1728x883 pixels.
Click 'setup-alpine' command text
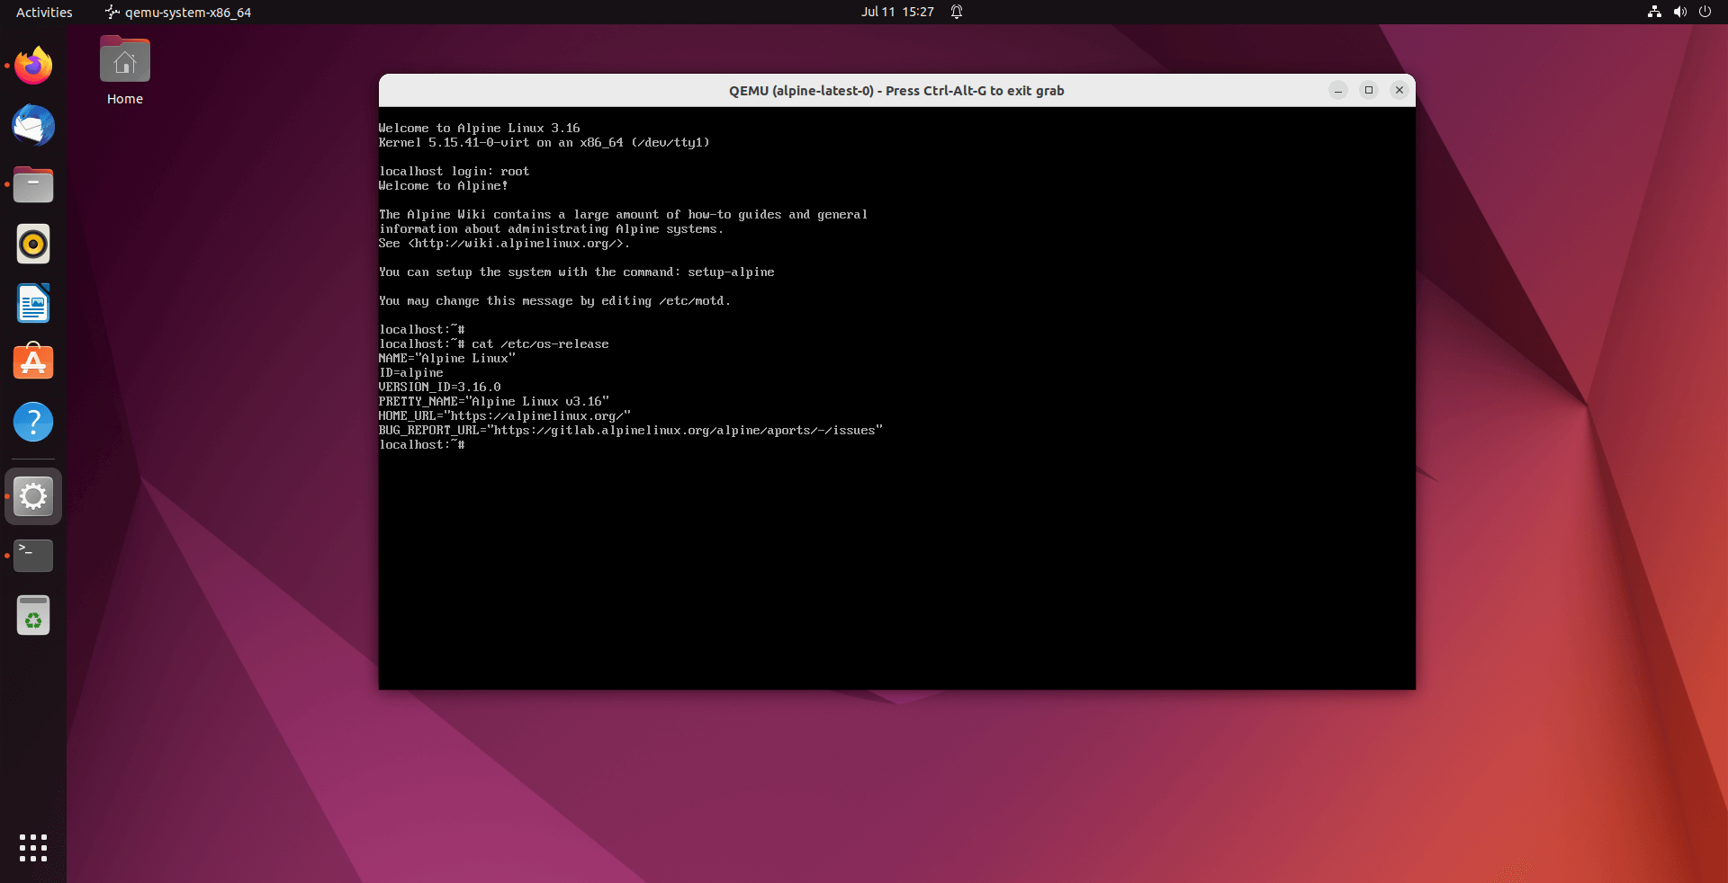coord(731,272)
